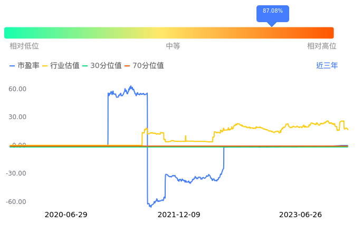The width and height of the screenshot is (362, 233).
Task: Toggle the 市盈率 legend label
Action: point(28,66)
